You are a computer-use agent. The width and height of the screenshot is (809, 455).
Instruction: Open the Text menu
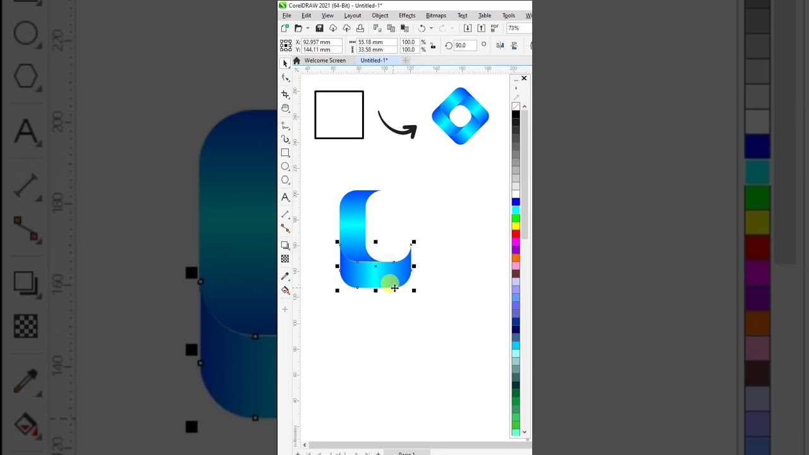463,15
